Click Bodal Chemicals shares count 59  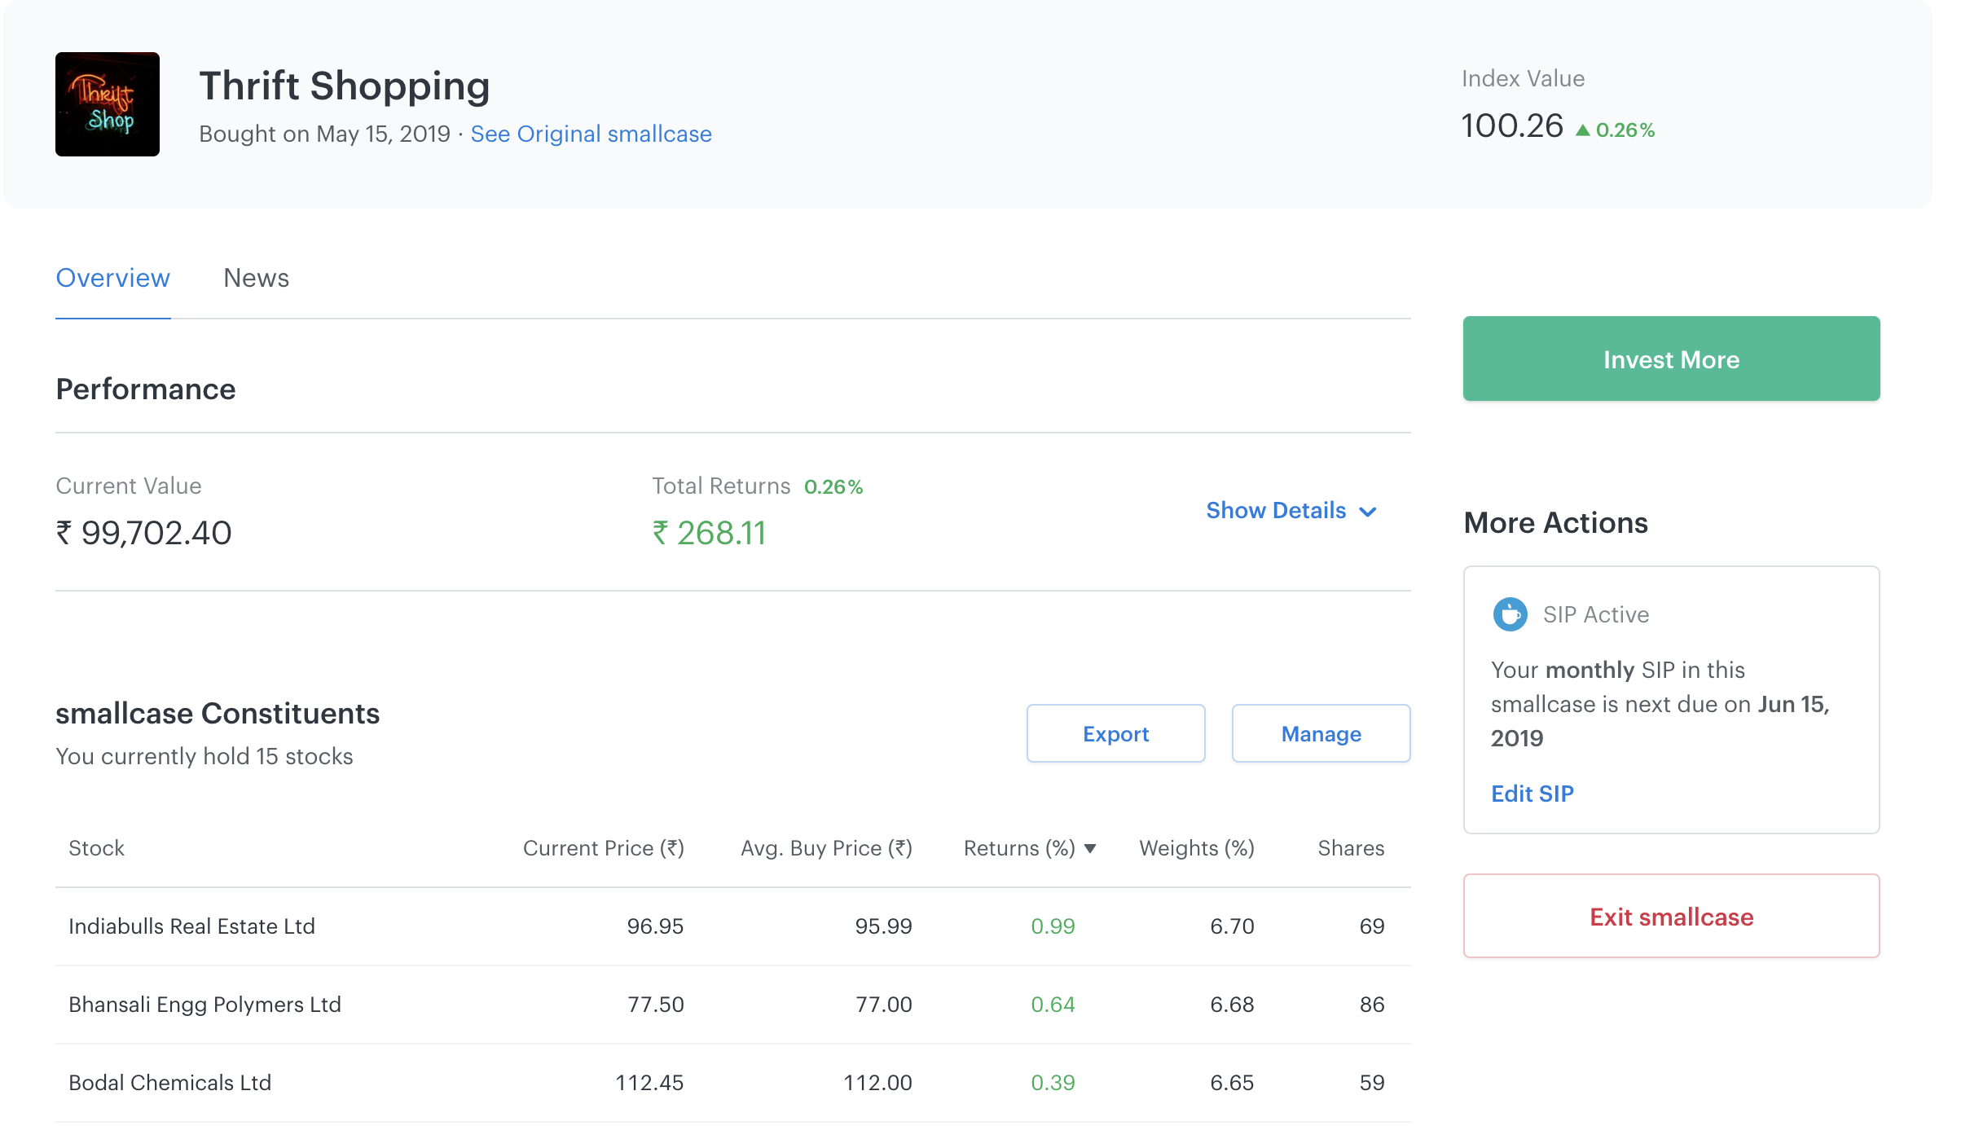1372,1083
